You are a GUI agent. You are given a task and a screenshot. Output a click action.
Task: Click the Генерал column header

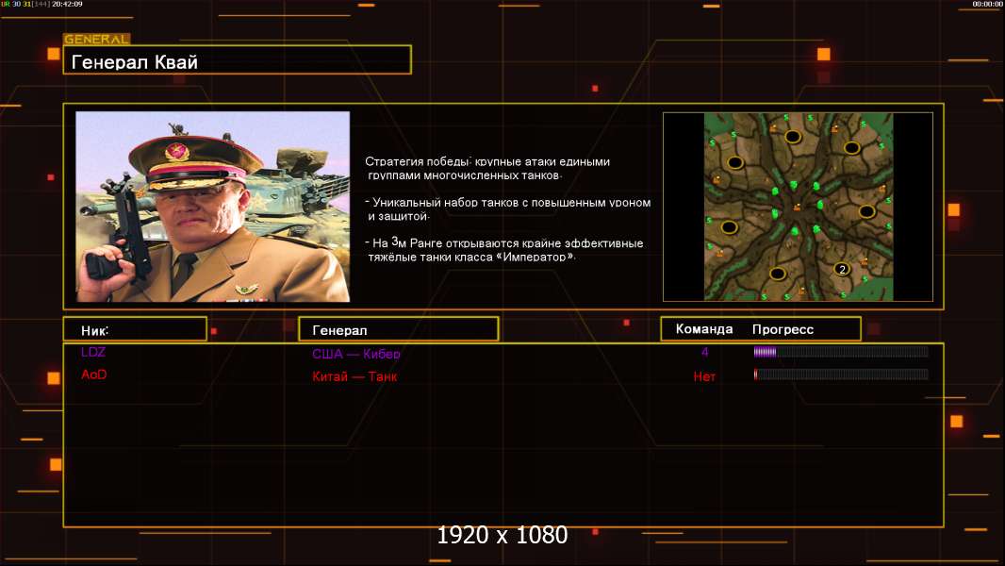398,329
